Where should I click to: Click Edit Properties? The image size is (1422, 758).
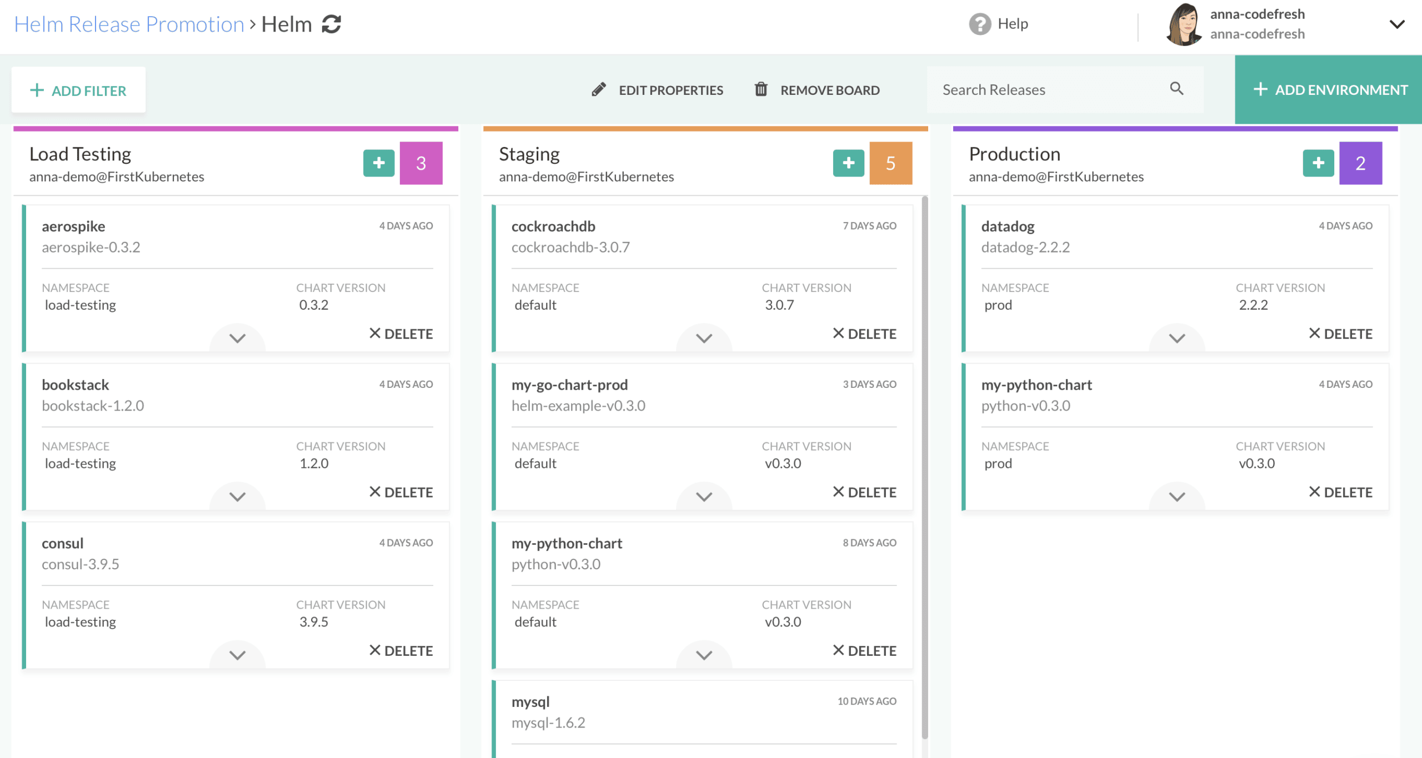coord(657,90)
